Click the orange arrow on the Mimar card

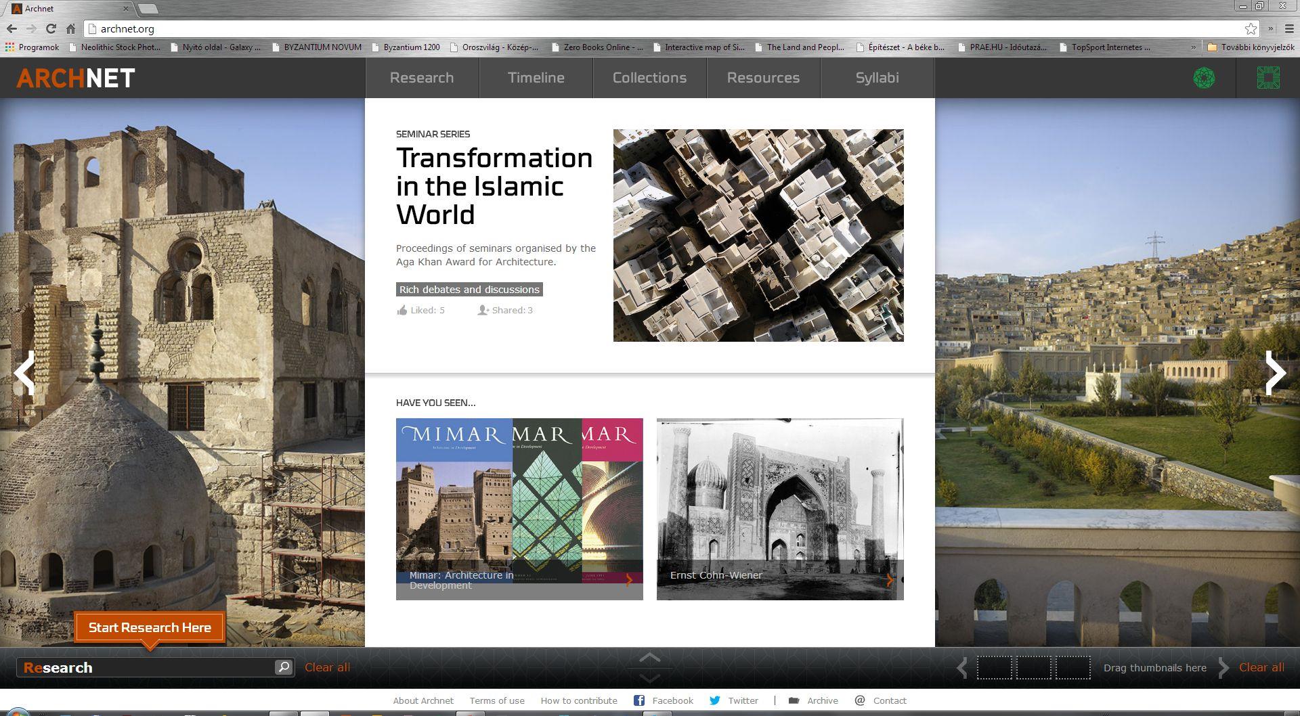(x=630, y=579)
